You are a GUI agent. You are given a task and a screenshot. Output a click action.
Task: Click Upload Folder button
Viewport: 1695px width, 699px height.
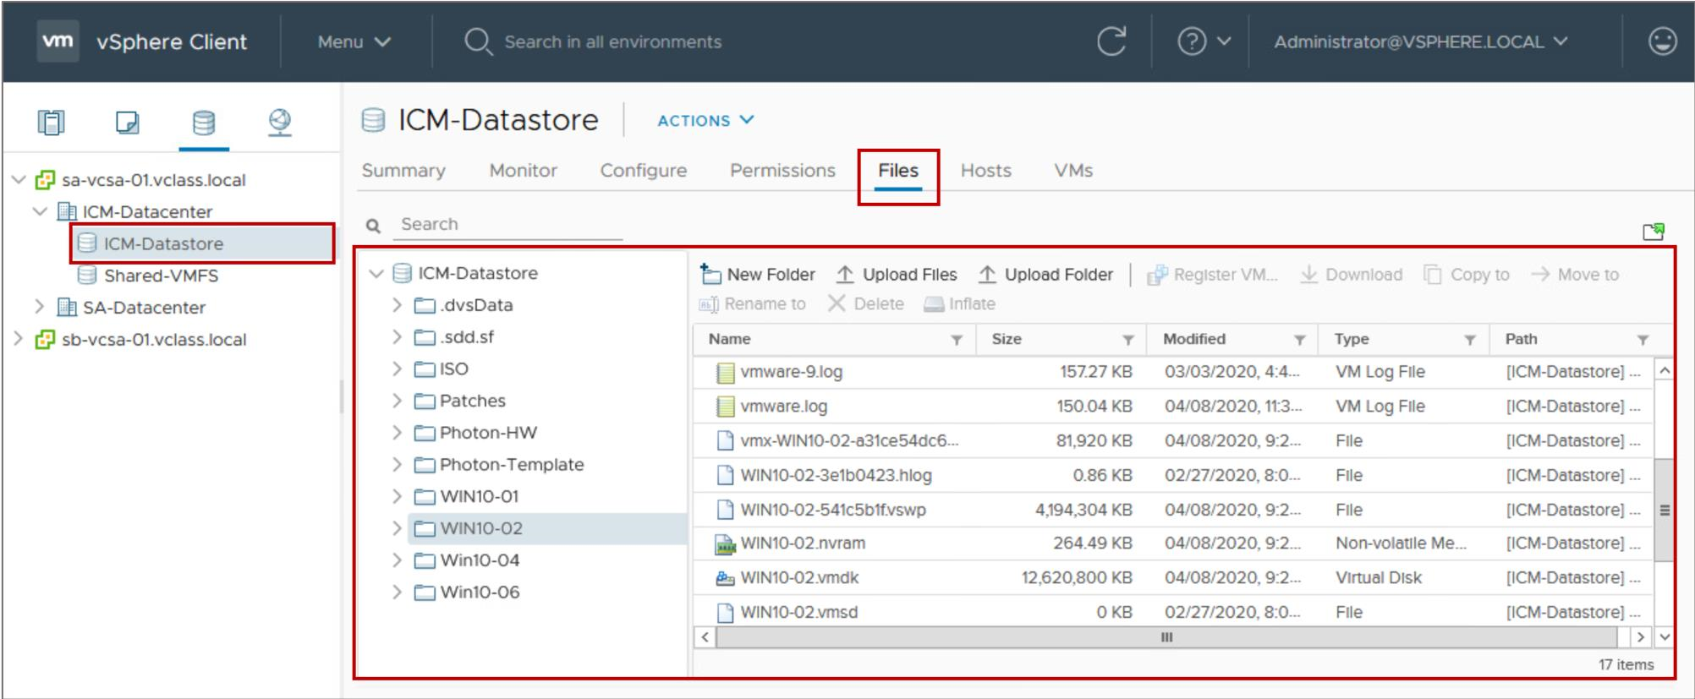tap(1045, 275)
